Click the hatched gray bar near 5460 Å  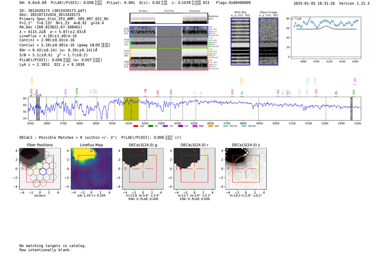point(351,108)
